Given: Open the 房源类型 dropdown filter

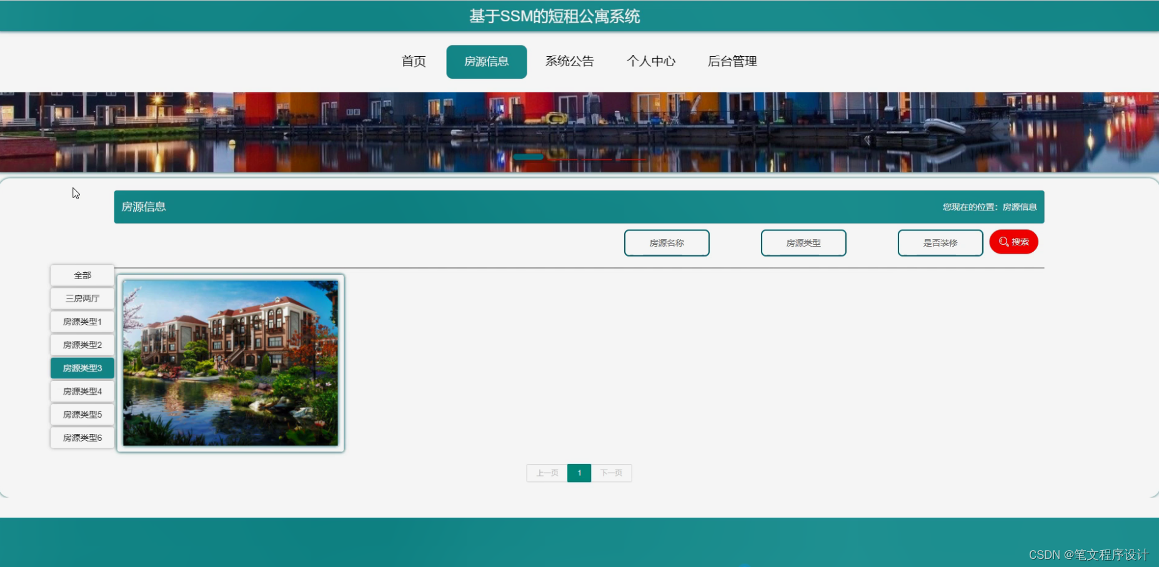Looking at the screenshot, I should pyautogui.click(x=803, y=243).
